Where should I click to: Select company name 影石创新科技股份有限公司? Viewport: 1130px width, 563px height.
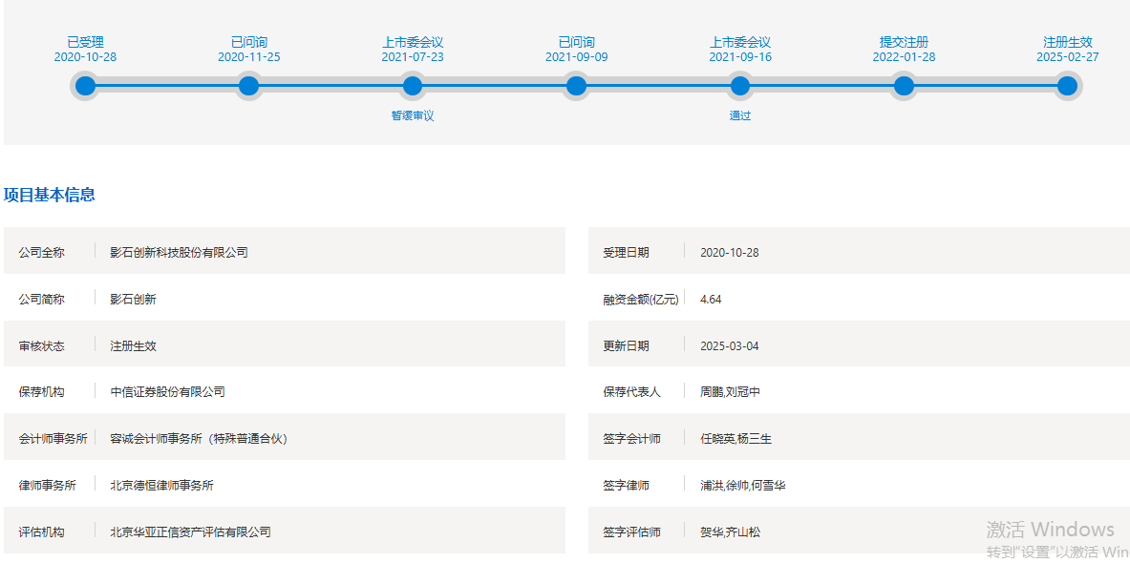coord(179,253)
